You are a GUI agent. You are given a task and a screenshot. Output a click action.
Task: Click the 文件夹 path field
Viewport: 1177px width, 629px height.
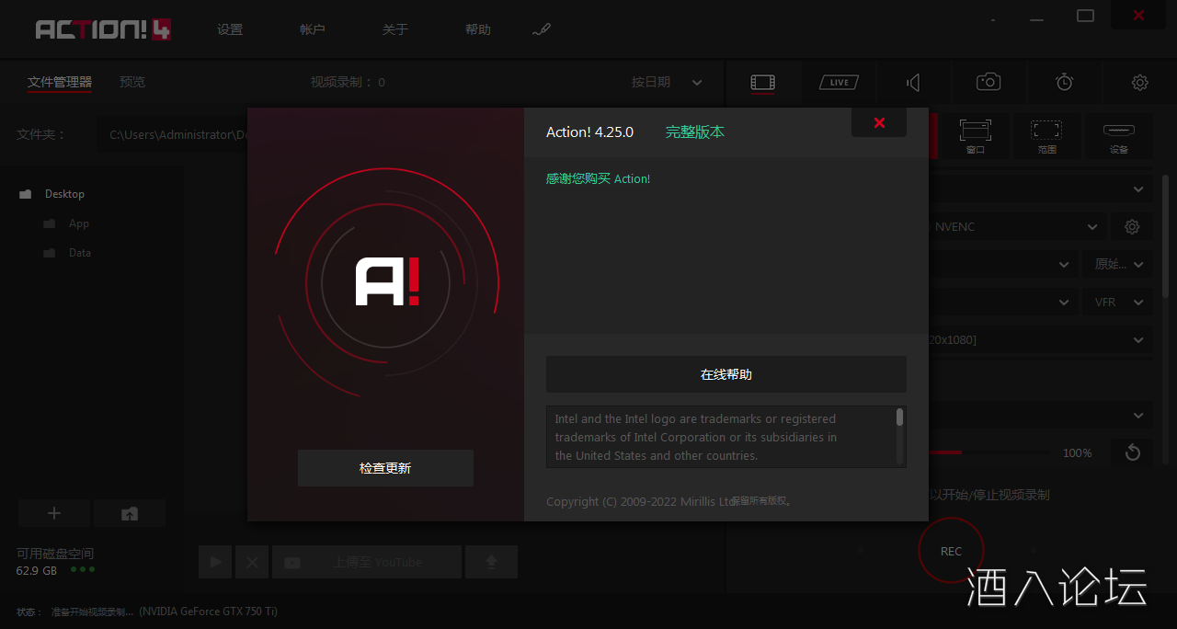[x=173, y=134]
